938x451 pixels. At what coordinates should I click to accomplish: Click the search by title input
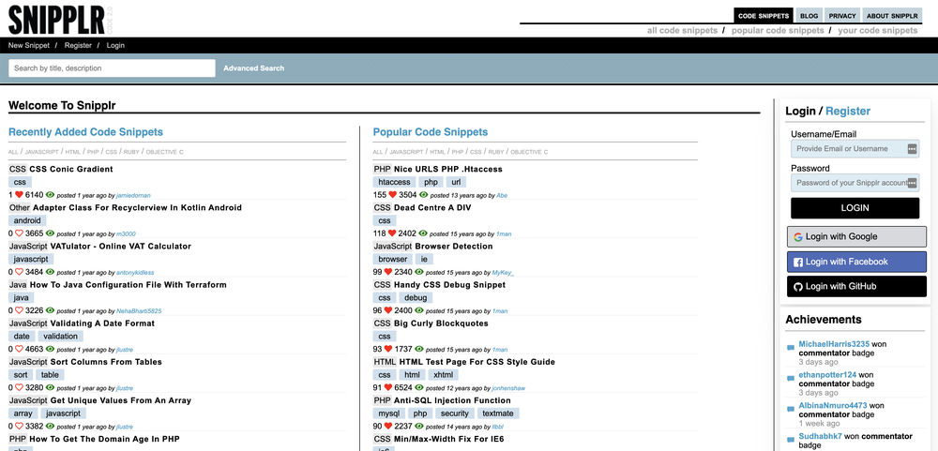tap(112, 68)
